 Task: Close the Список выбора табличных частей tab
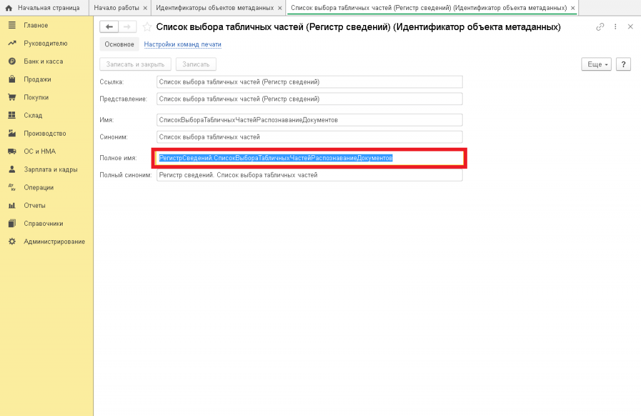click(x=573, y=8)
